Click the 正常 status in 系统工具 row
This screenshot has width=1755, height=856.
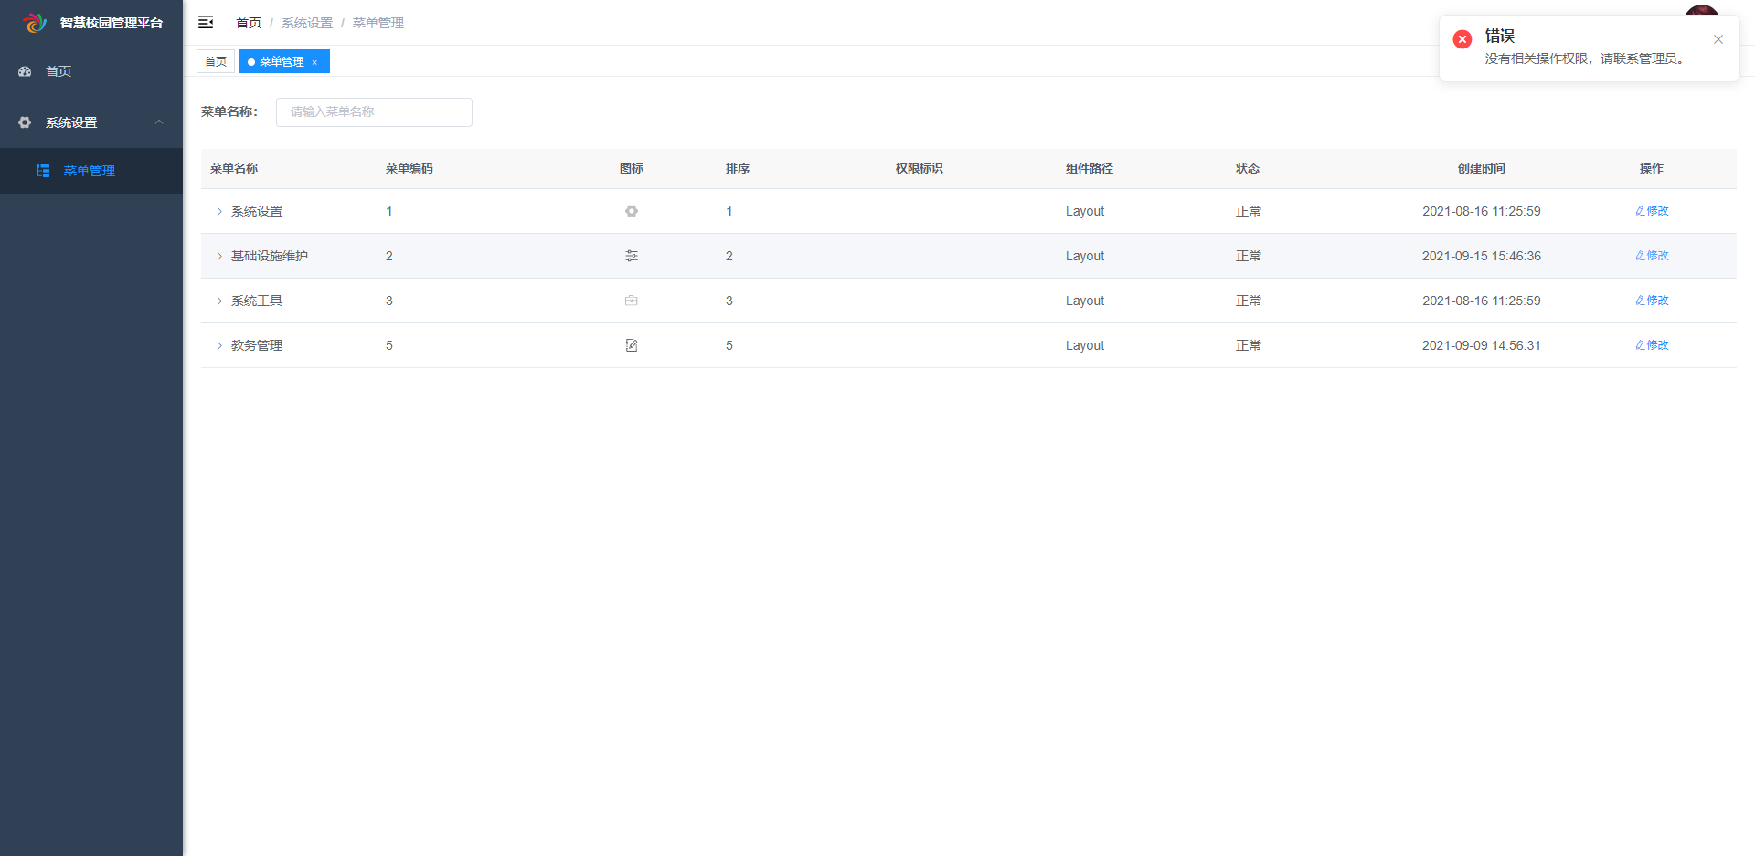coord(1249,301)
